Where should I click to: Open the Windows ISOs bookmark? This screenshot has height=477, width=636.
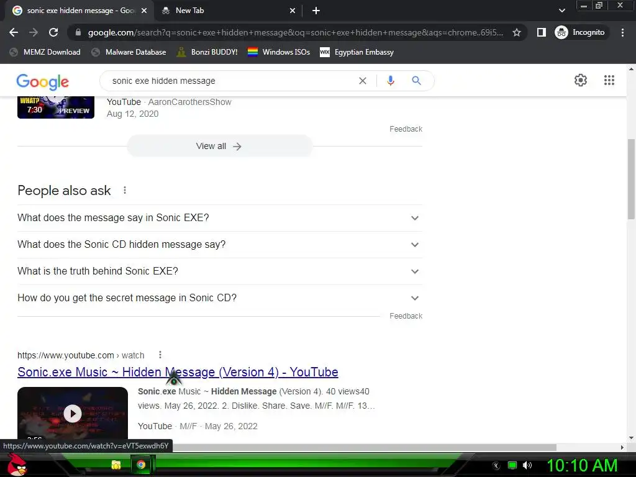[279, 52]
